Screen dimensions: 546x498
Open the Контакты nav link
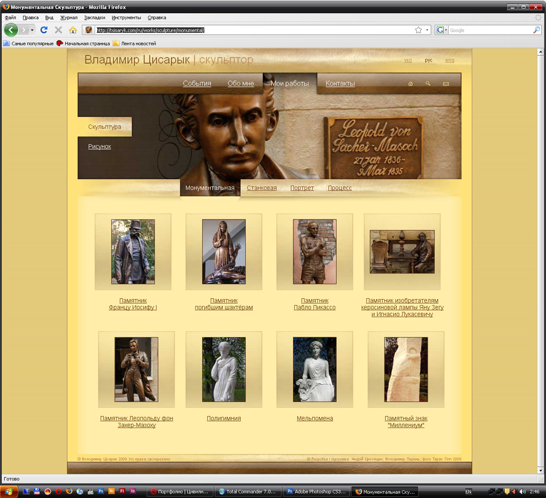(x=340, y=83)
